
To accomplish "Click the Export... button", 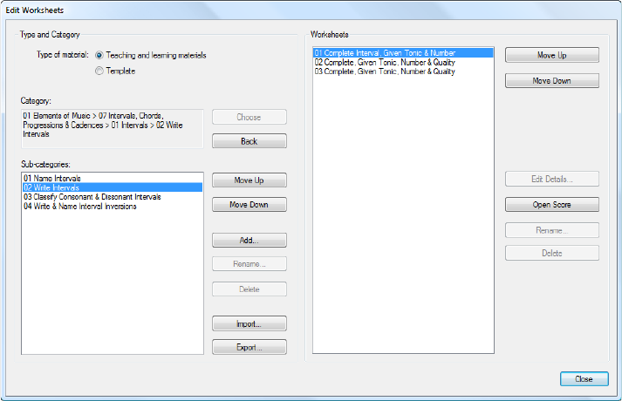I will (x=249, y=347).
